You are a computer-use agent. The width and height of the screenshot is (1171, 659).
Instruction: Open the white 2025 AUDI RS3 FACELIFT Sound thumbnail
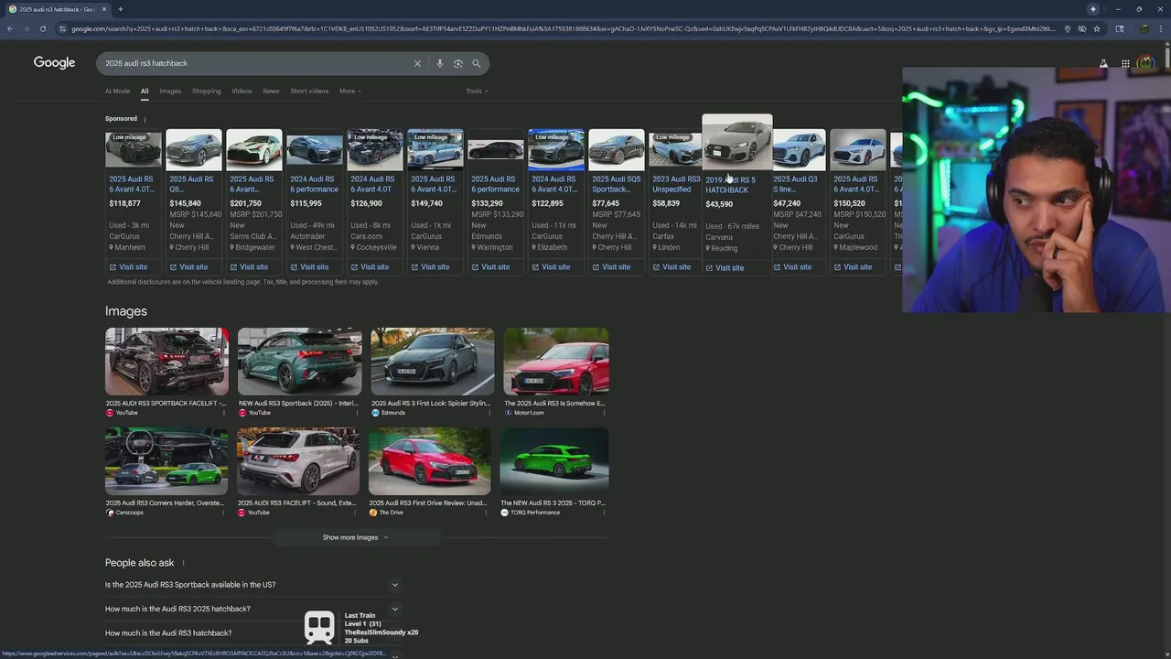tap(298, 461)
